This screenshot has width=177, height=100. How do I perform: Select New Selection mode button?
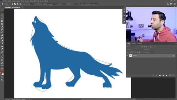[x=12, y=4]
